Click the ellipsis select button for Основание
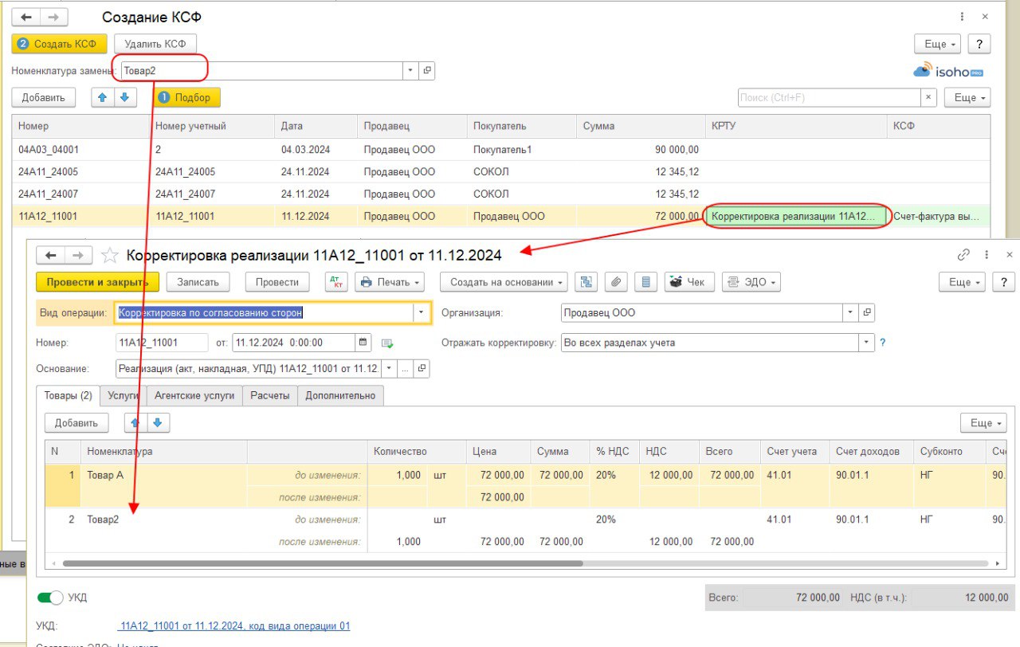1020x647 pixels. coord(406,369)
